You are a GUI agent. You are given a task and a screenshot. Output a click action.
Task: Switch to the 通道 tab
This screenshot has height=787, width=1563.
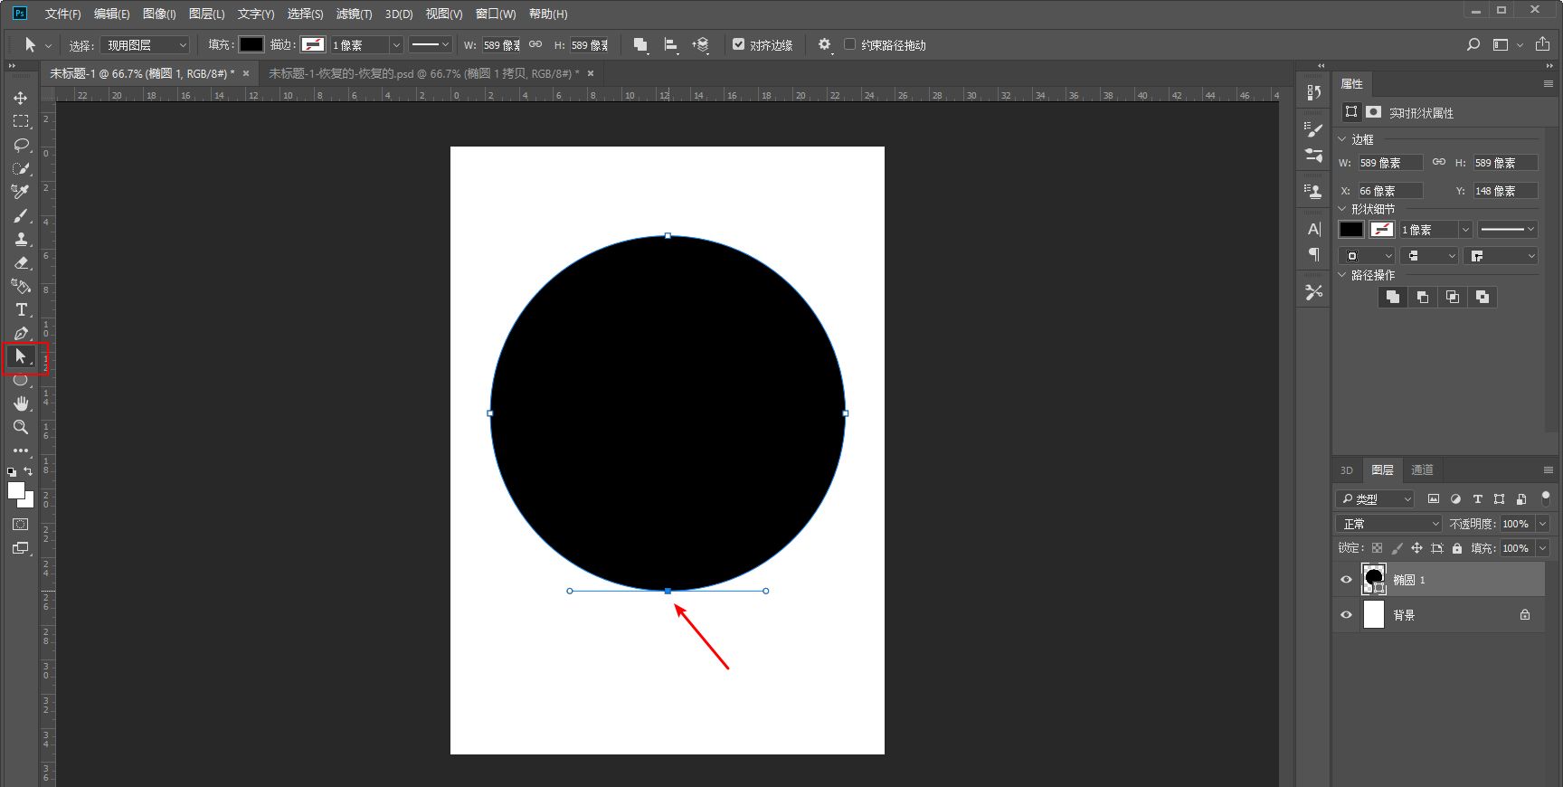pyautogui.click(x=1422, y=469)
